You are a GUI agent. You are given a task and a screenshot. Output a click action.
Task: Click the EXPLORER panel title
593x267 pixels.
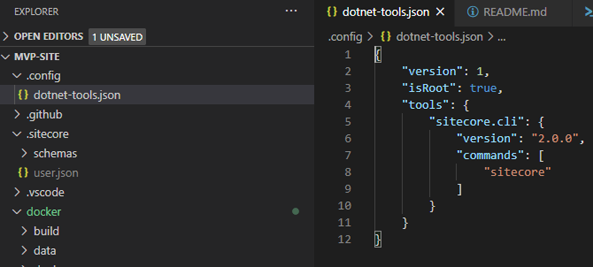[x=36, y=12]
